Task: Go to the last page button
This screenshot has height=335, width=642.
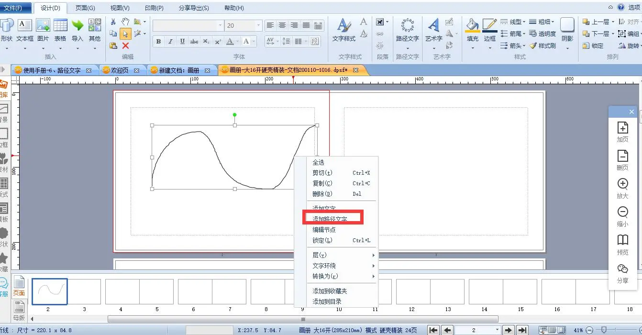Action: 522,330
